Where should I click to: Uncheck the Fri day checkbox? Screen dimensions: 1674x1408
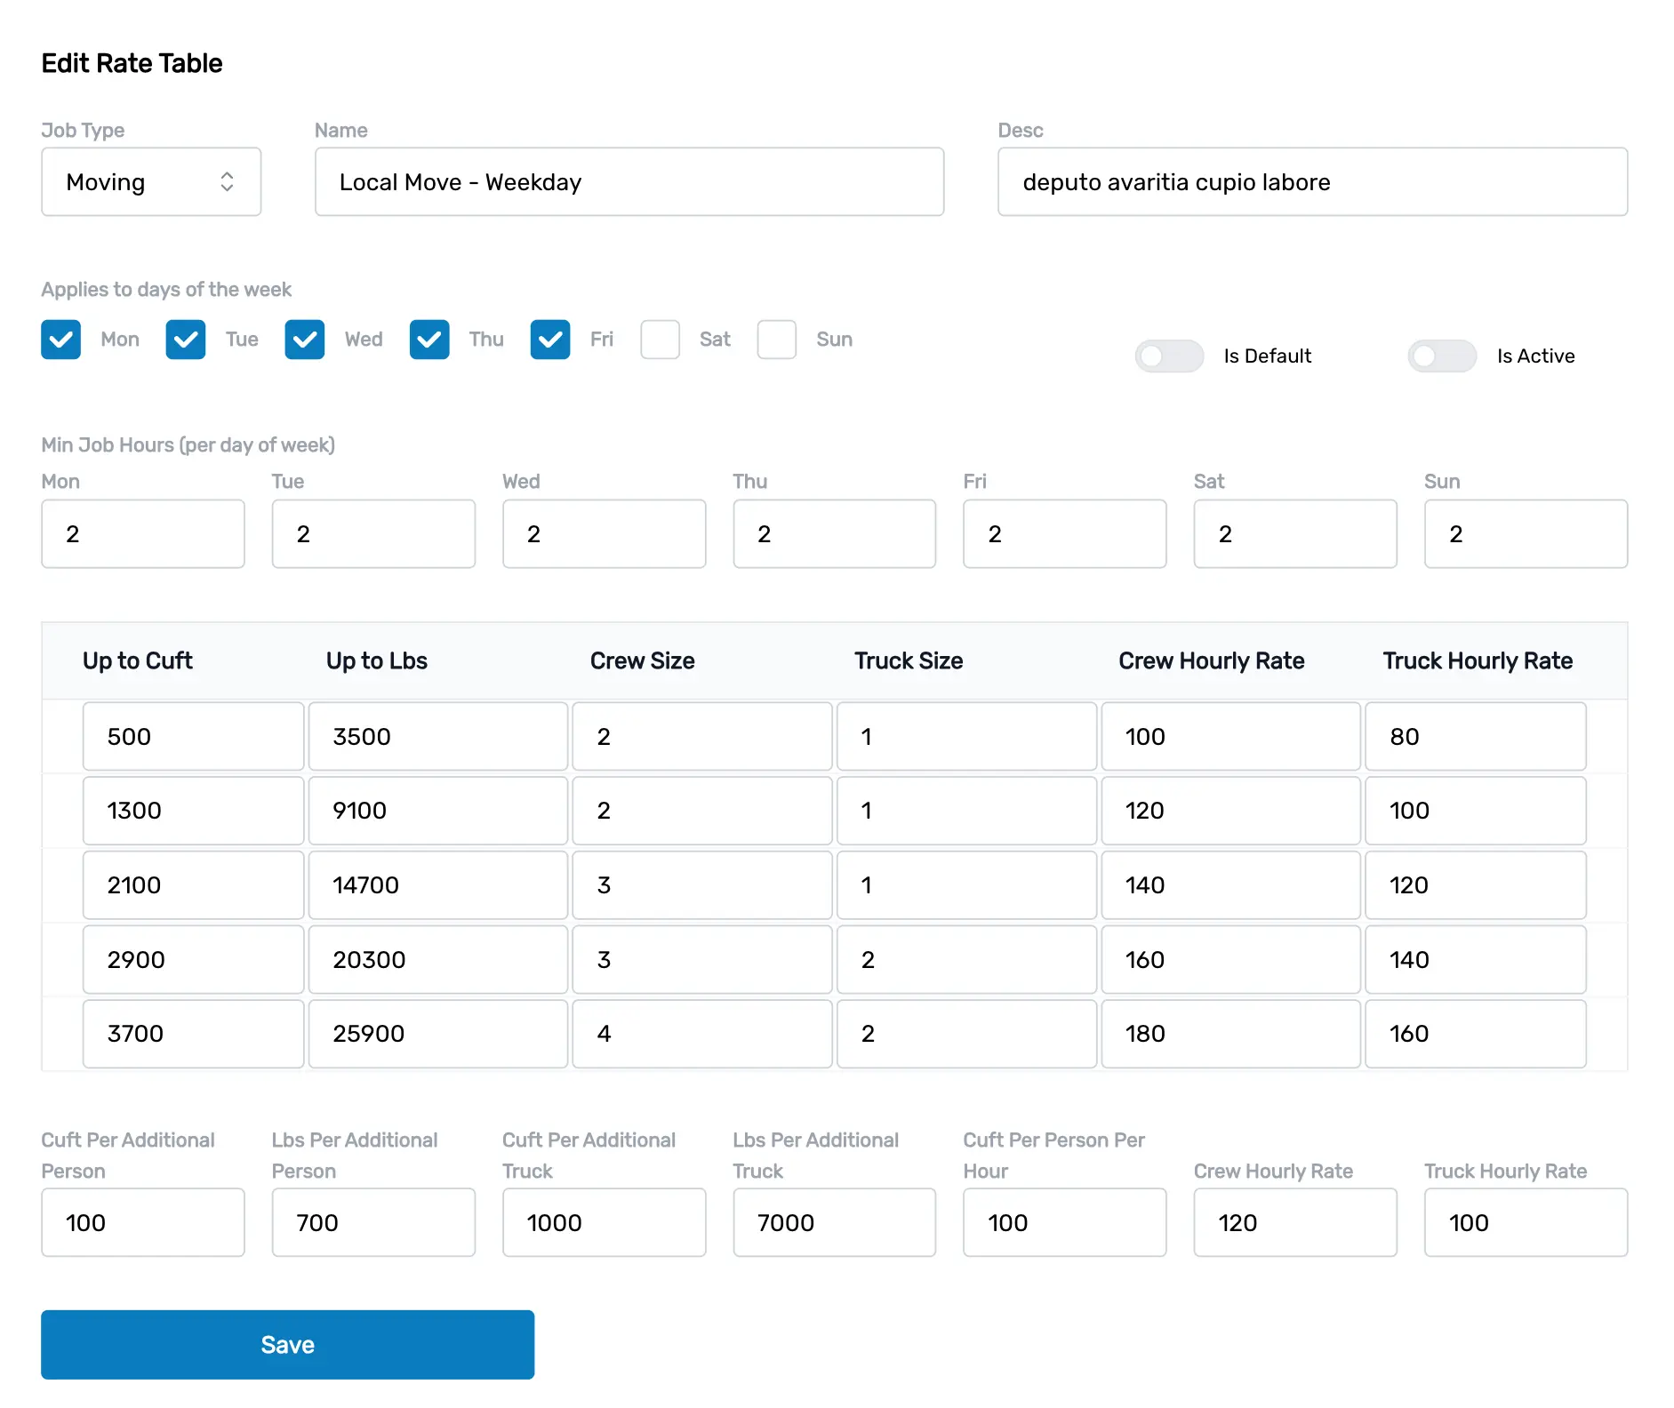(x=550, y=340)
